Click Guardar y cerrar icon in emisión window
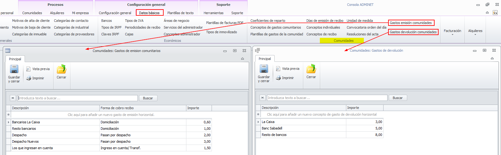 (14, 69)
